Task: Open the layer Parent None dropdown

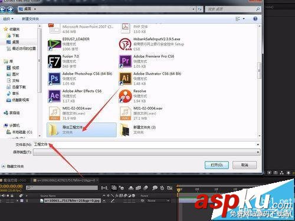Action: click(158, 201)
